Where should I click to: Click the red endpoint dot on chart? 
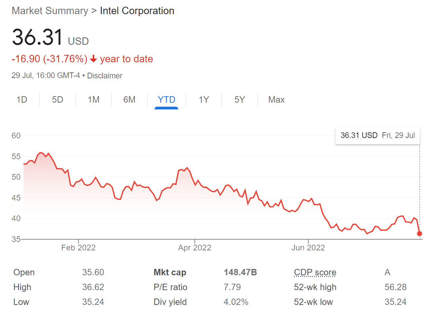coord(420,234)
